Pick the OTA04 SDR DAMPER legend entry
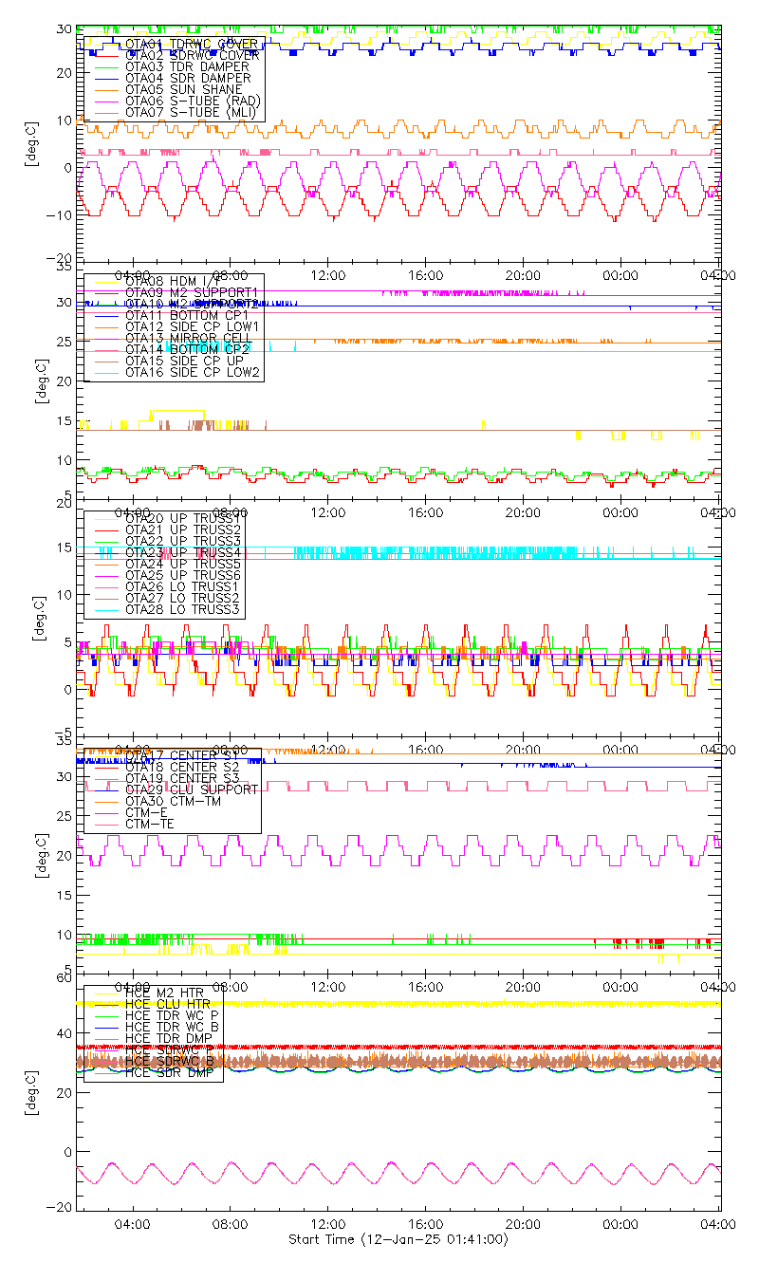759x1281 pixels. pyautogui.click(x=187, y=78)
